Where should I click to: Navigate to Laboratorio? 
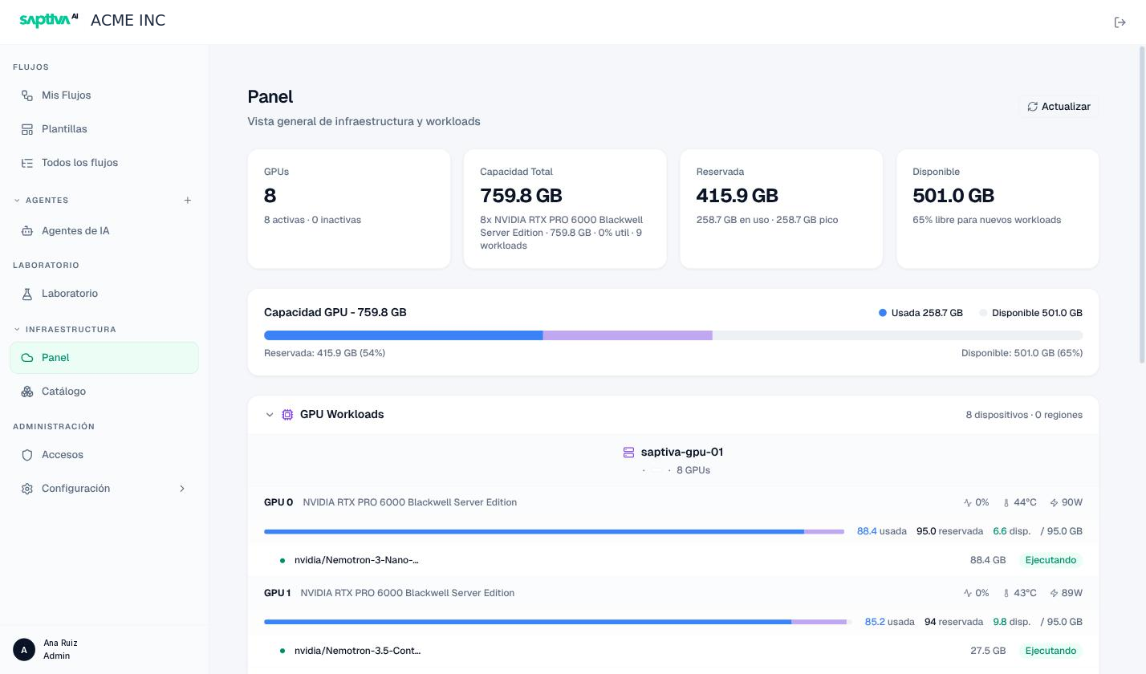104,294
